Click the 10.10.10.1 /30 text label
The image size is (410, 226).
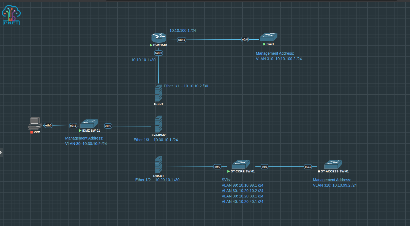tap(143, 60)
